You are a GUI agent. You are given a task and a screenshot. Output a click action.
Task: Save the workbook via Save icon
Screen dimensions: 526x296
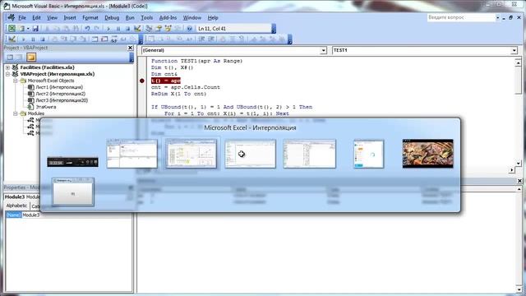pyautogui.click(x=35, y=29)
